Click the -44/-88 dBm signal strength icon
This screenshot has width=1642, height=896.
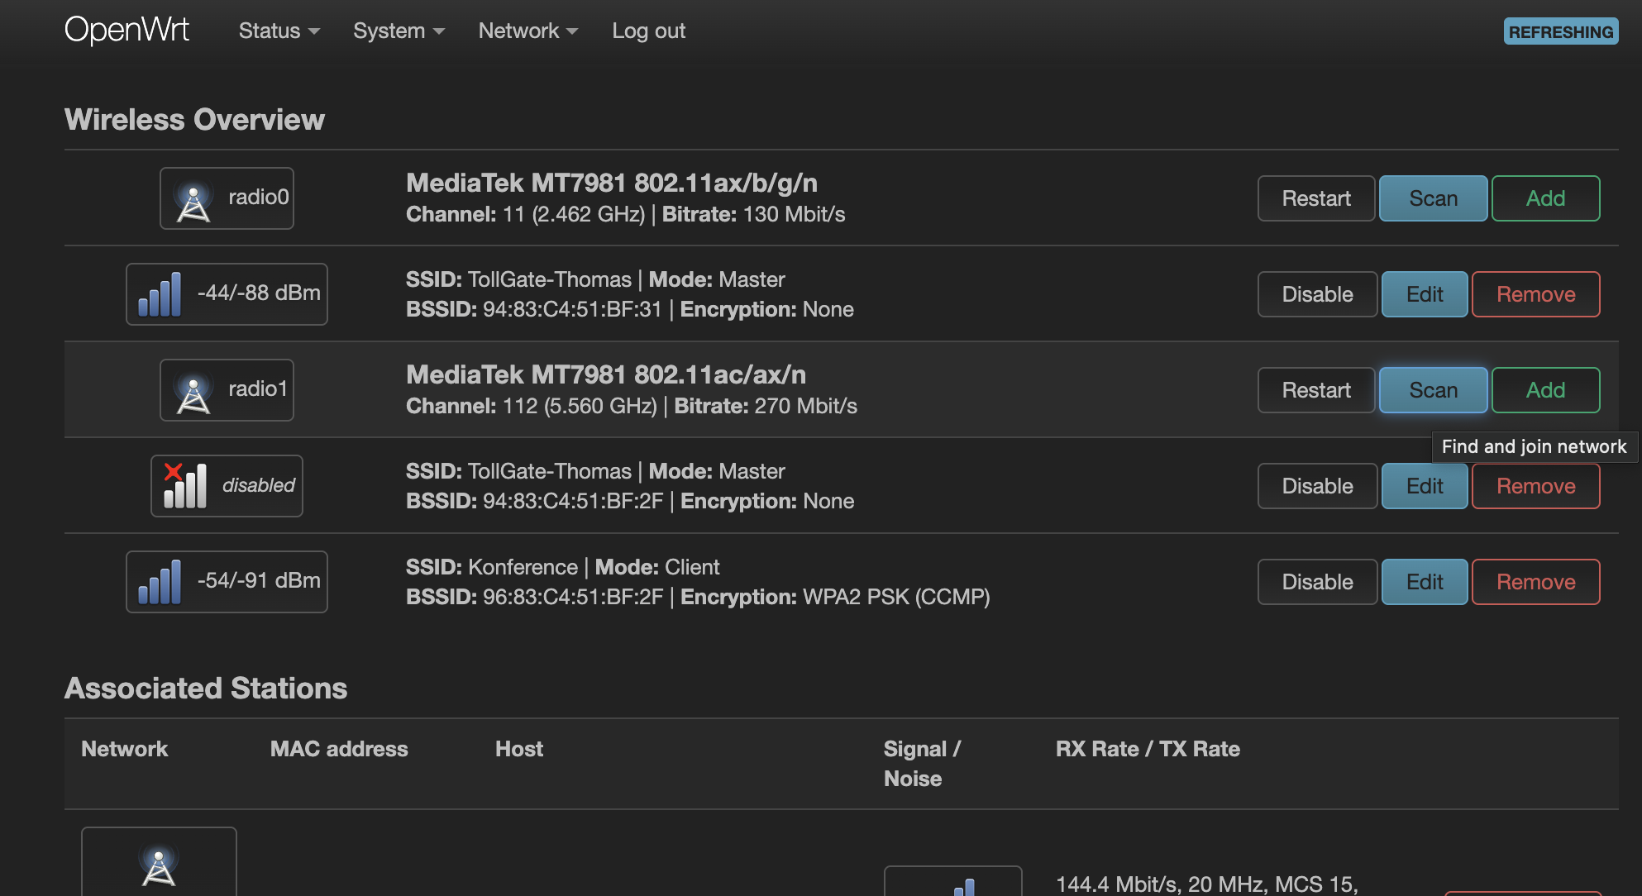point(160,294)
